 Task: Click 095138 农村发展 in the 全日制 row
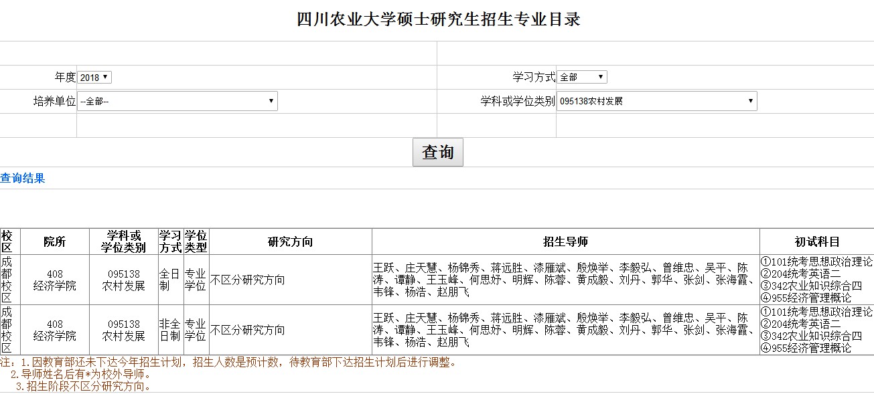click(x=124, y=280)
